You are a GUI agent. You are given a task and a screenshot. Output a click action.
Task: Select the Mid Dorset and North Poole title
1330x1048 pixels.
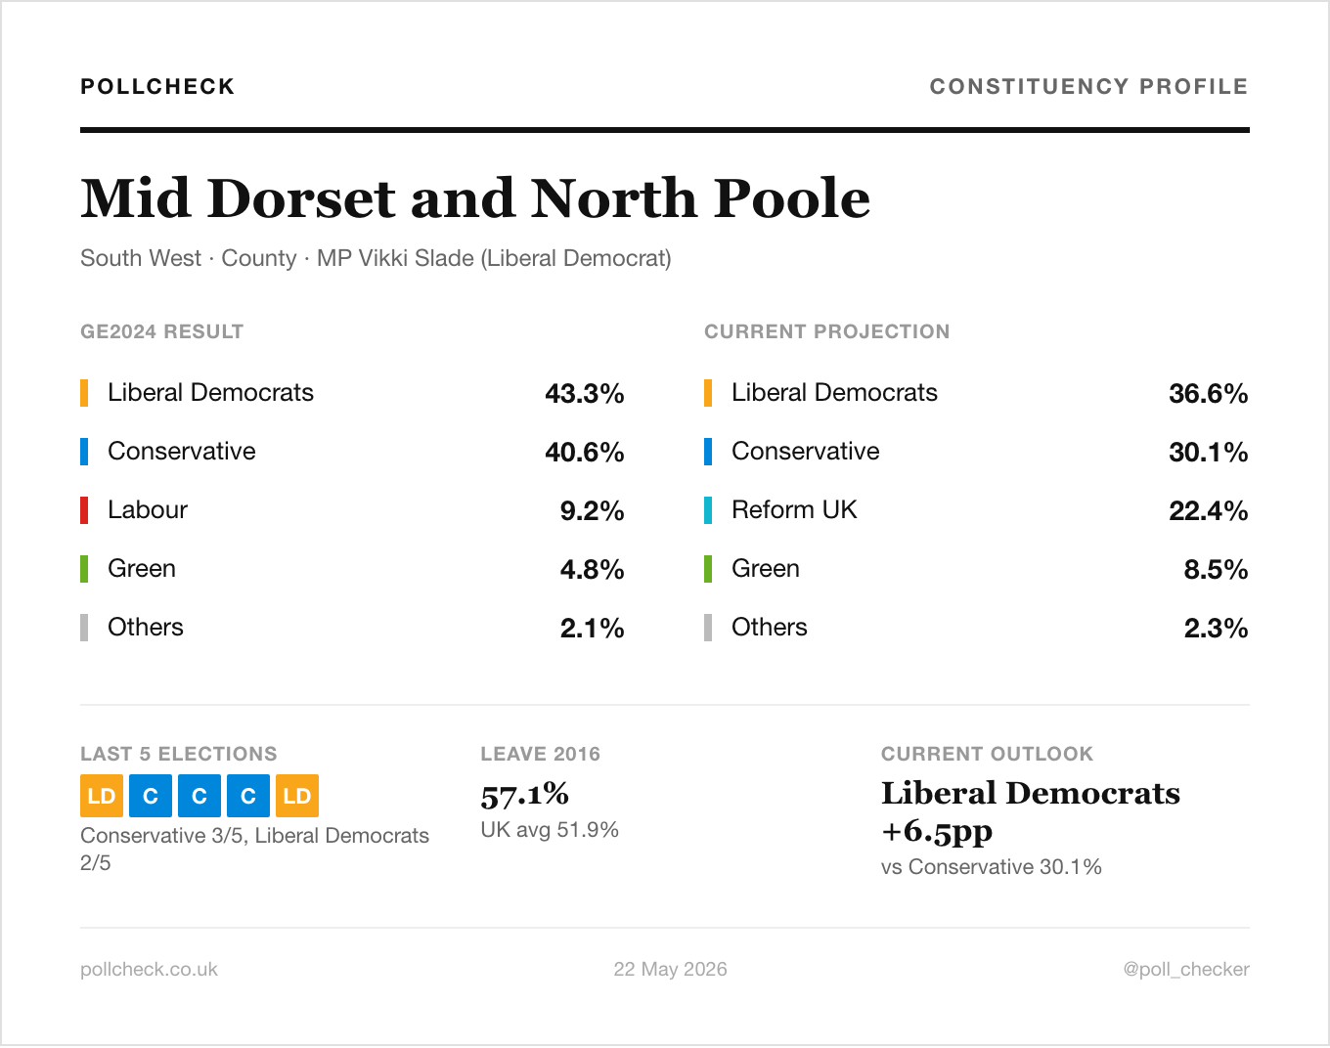tap(475, 198)
